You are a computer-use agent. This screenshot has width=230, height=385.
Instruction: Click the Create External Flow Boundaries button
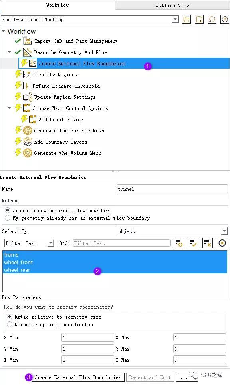[78, 377]
